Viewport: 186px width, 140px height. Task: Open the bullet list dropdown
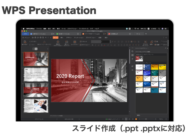tap(119, 42)
